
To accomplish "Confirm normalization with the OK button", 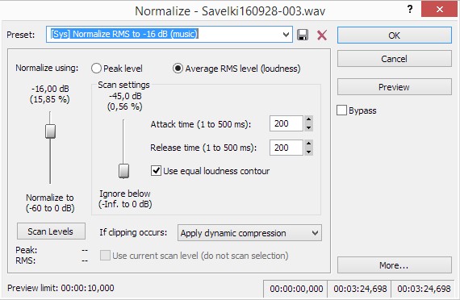I will click(x=395, y=35).
